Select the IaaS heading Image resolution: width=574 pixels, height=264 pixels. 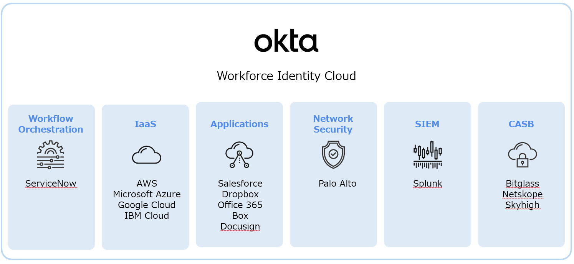(145, 124)
